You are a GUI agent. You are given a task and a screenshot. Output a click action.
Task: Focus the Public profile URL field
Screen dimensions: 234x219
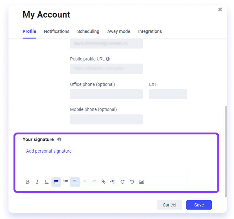[106, 69]
